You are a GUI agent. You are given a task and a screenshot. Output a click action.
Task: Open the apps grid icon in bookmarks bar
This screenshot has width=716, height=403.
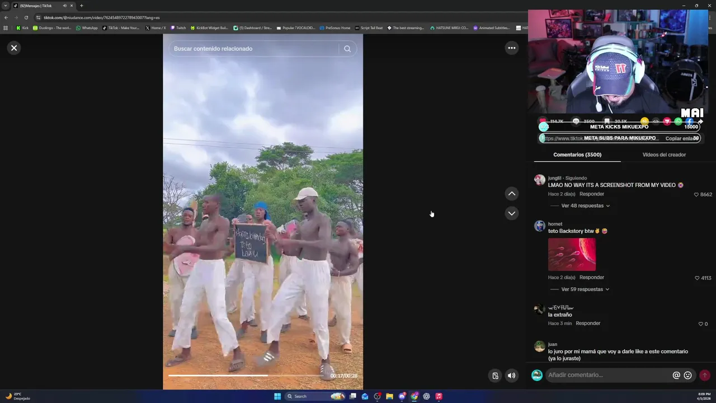pos(6,27)
